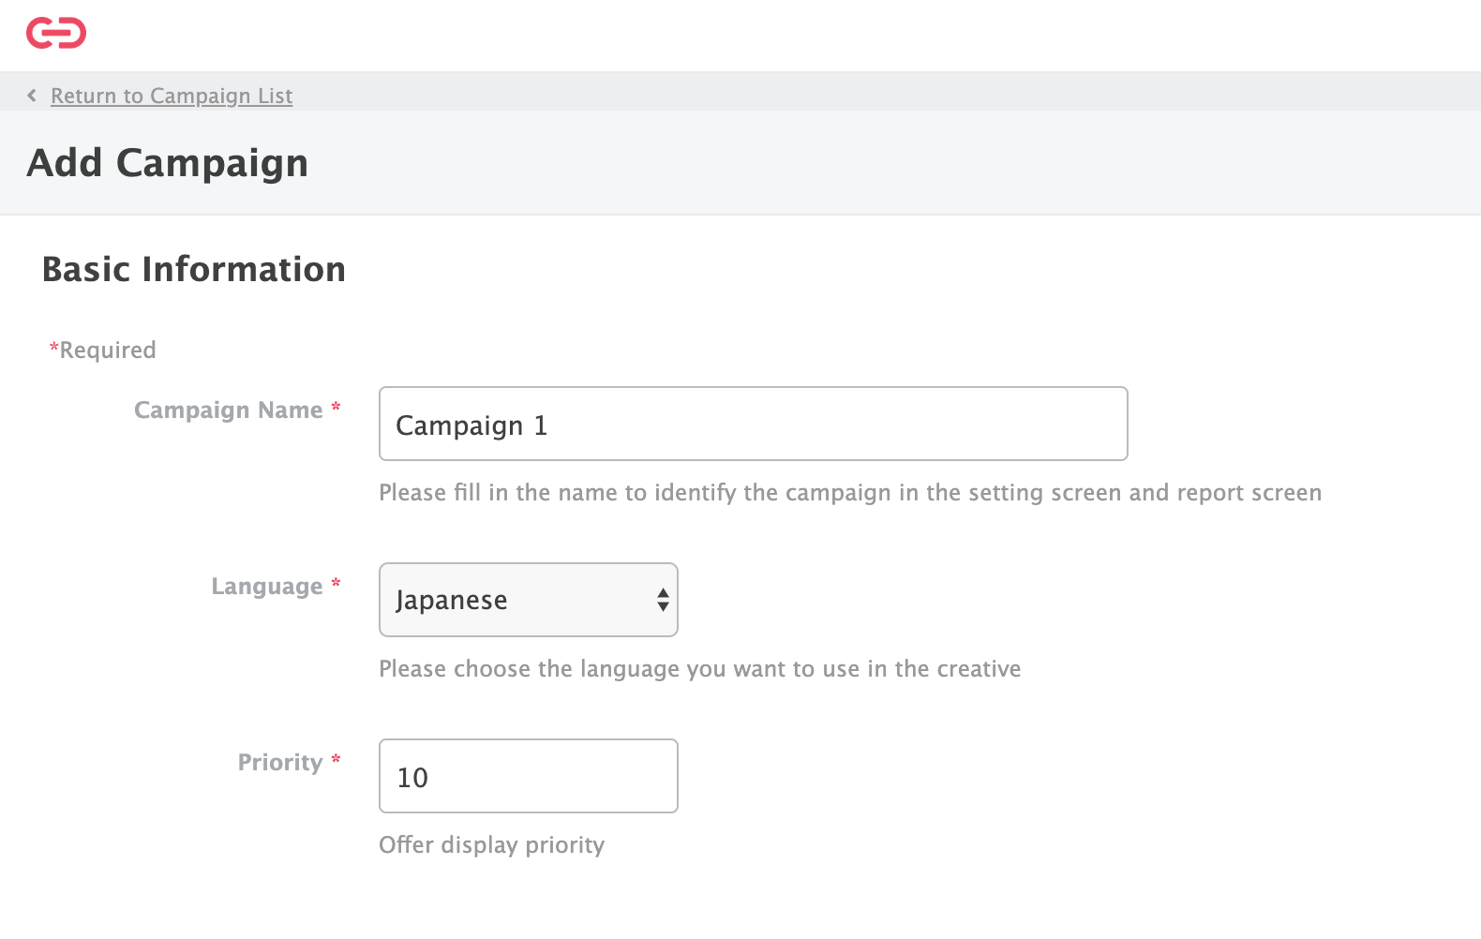This screenshot has width=1481, height=939.
Task: Click the red asterisk next to Language
Action: click(336, 584)
